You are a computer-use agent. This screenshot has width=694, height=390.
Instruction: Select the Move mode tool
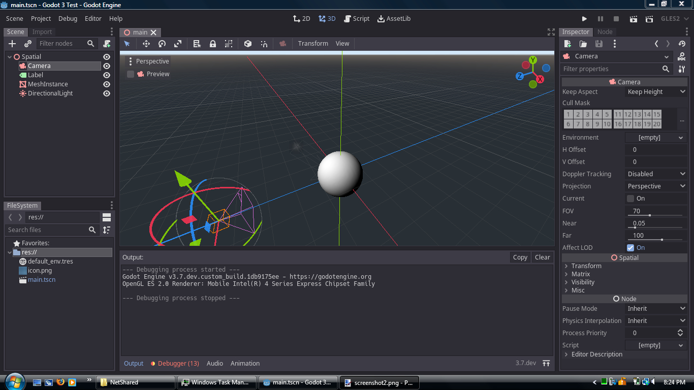click(x=146, y=44)
